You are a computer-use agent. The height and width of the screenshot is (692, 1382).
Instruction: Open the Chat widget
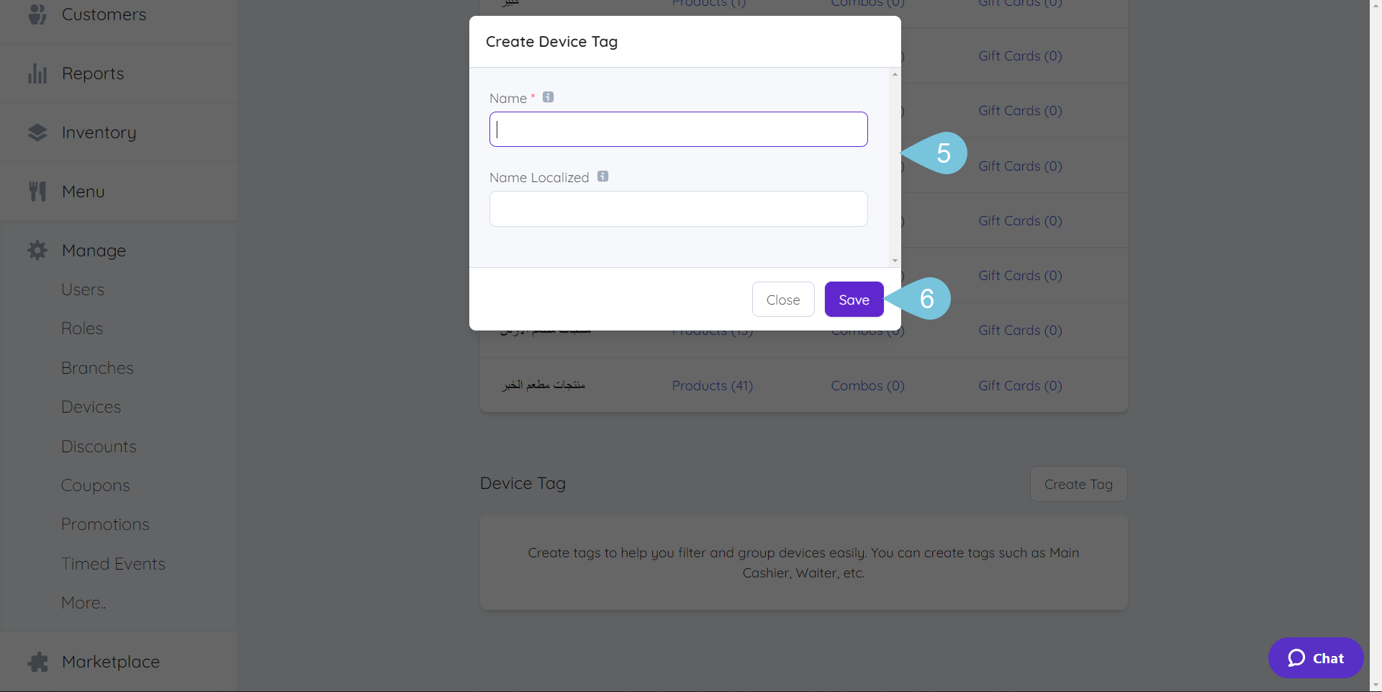tap(1315, 657)
